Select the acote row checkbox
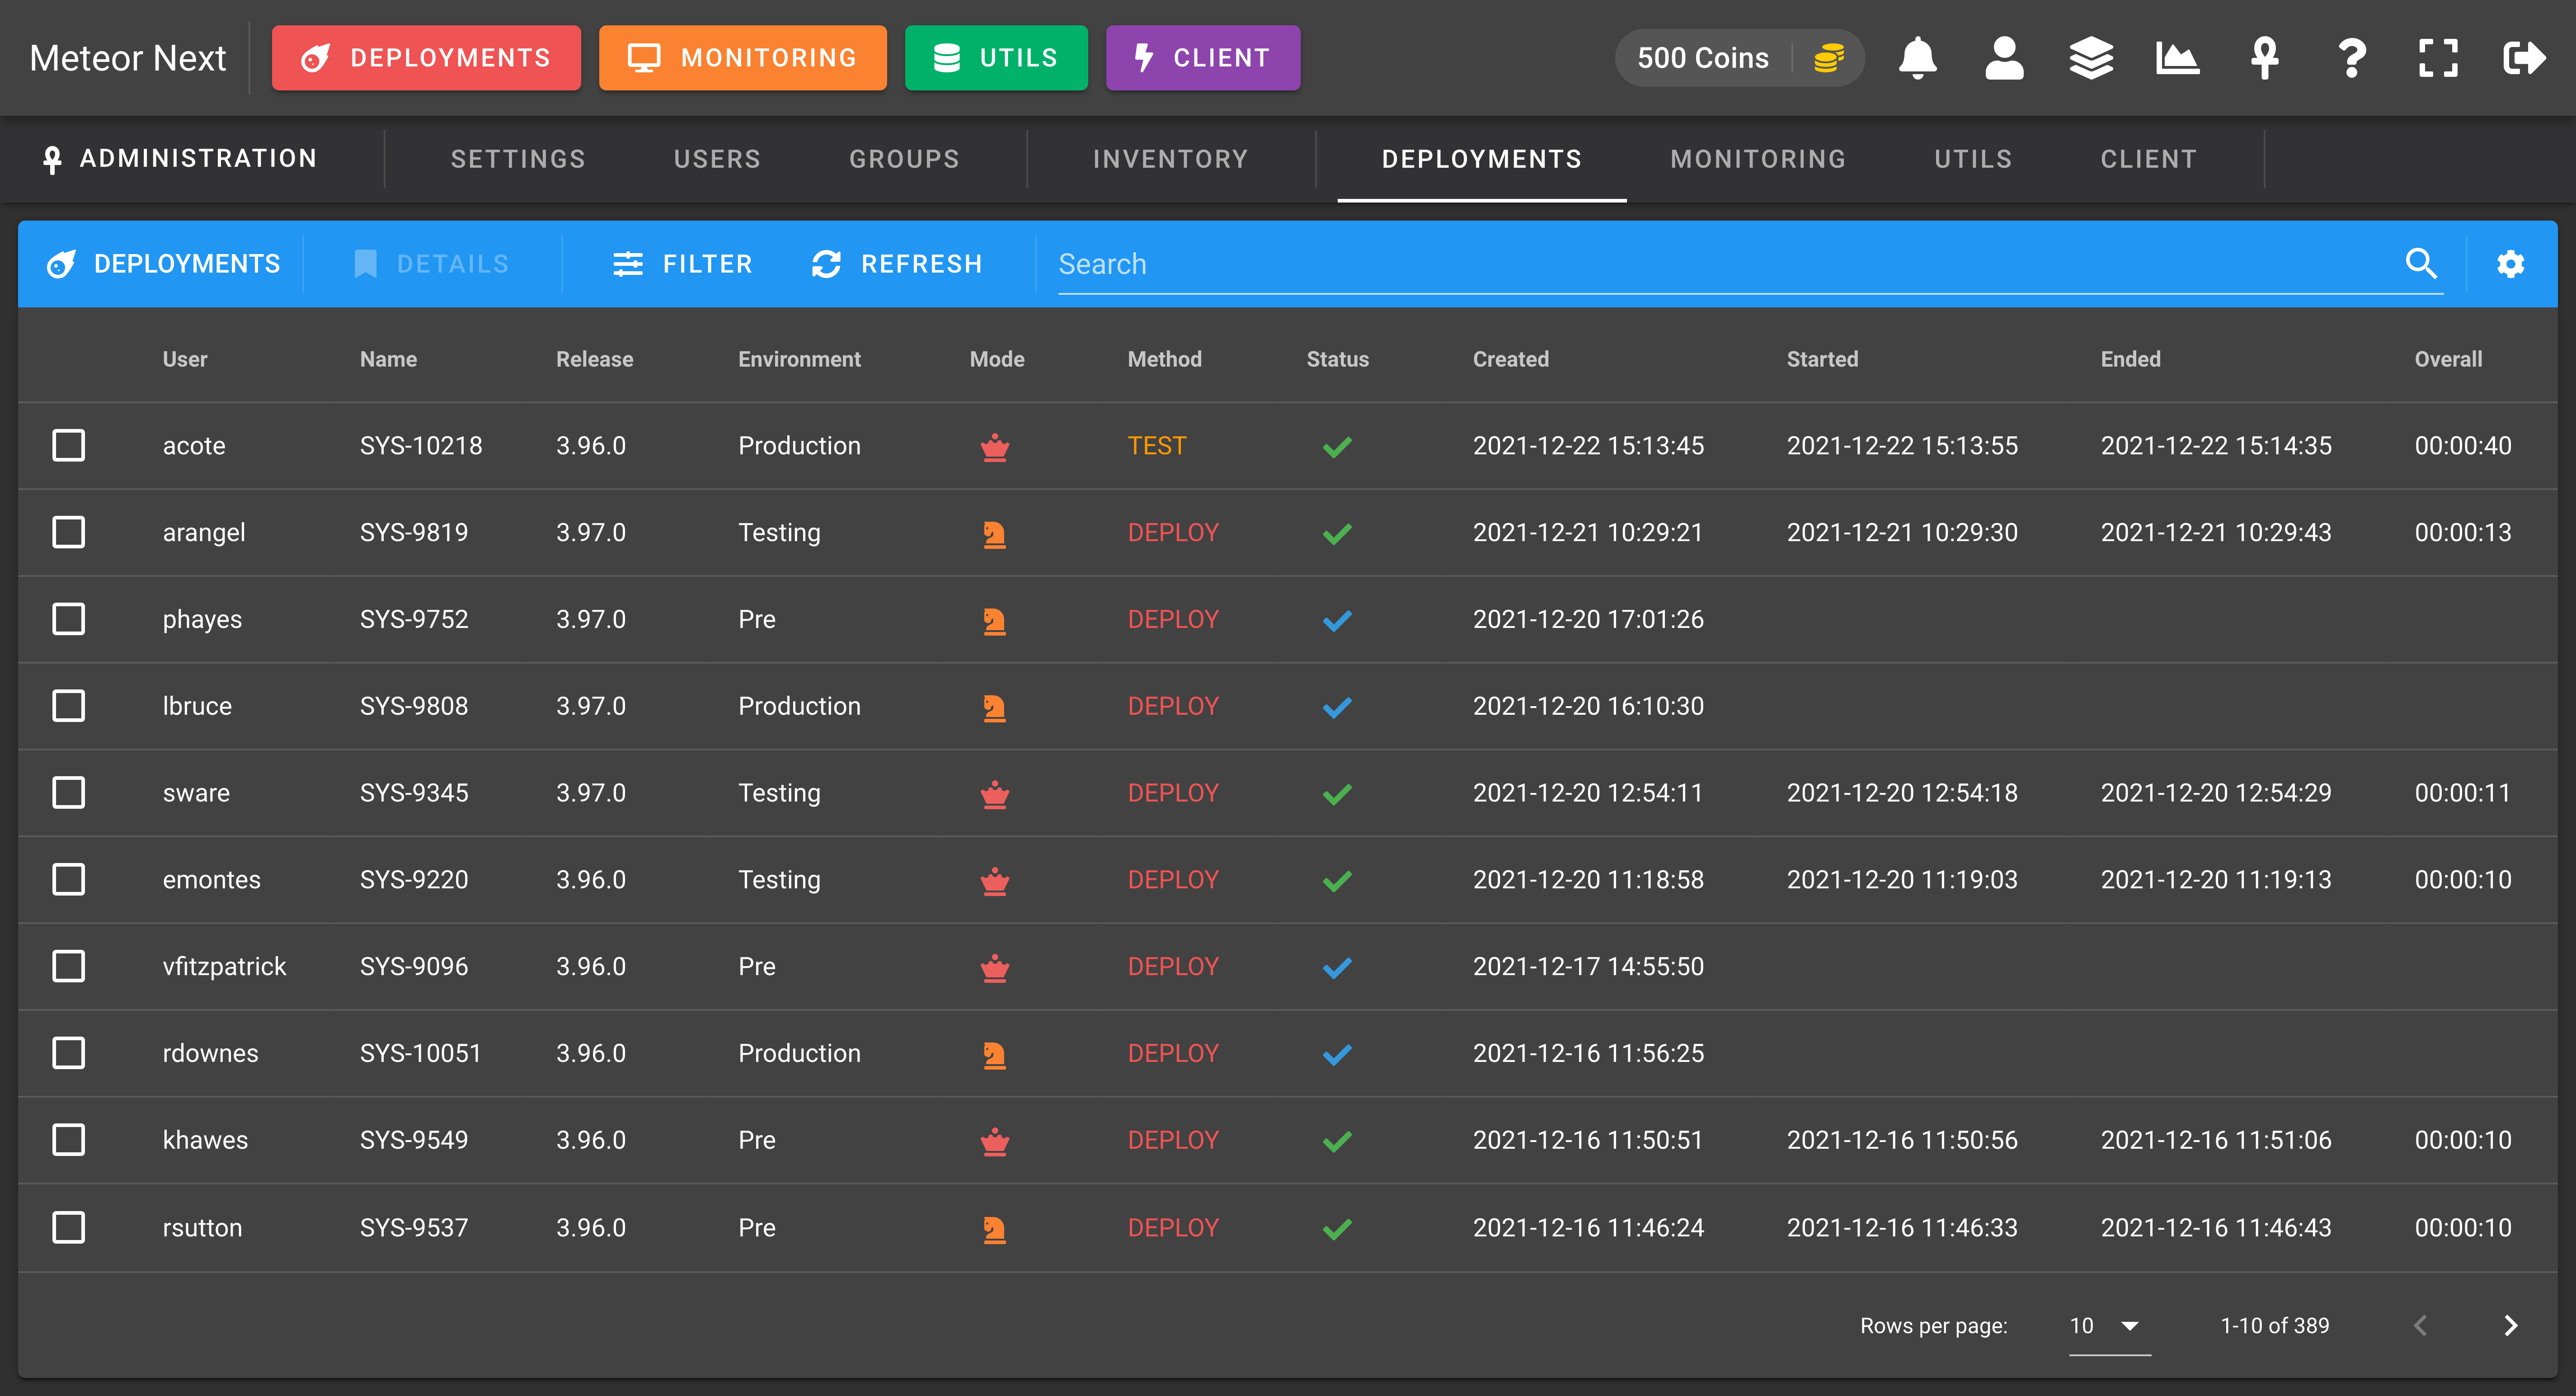2576x1396 pixels. [68, 445]
